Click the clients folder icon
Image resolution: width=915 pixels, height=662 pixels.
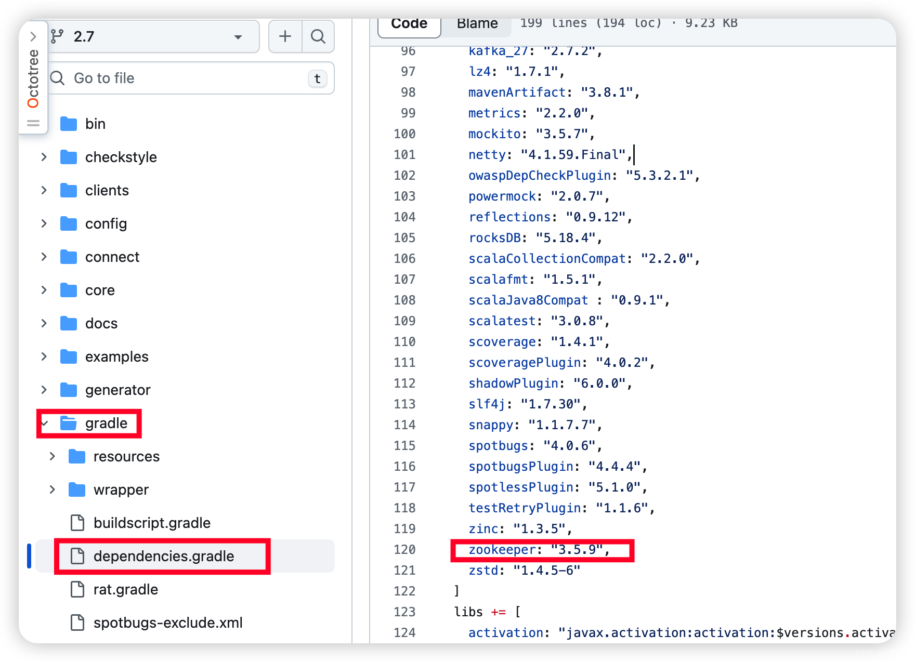point(69,190)
